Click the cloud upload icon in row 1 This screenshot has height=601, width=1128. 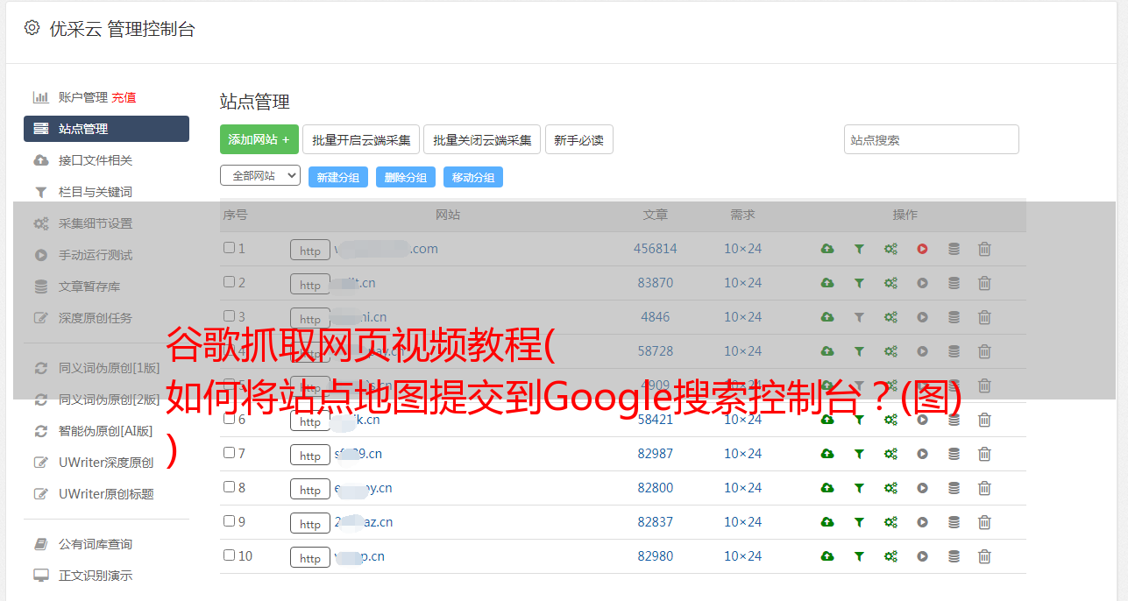coord(827,249)
